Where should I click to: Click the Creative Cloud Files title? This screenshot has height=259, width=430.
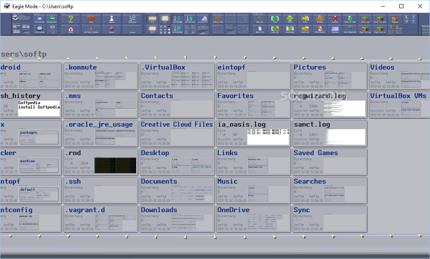click(x=177, y=125)
